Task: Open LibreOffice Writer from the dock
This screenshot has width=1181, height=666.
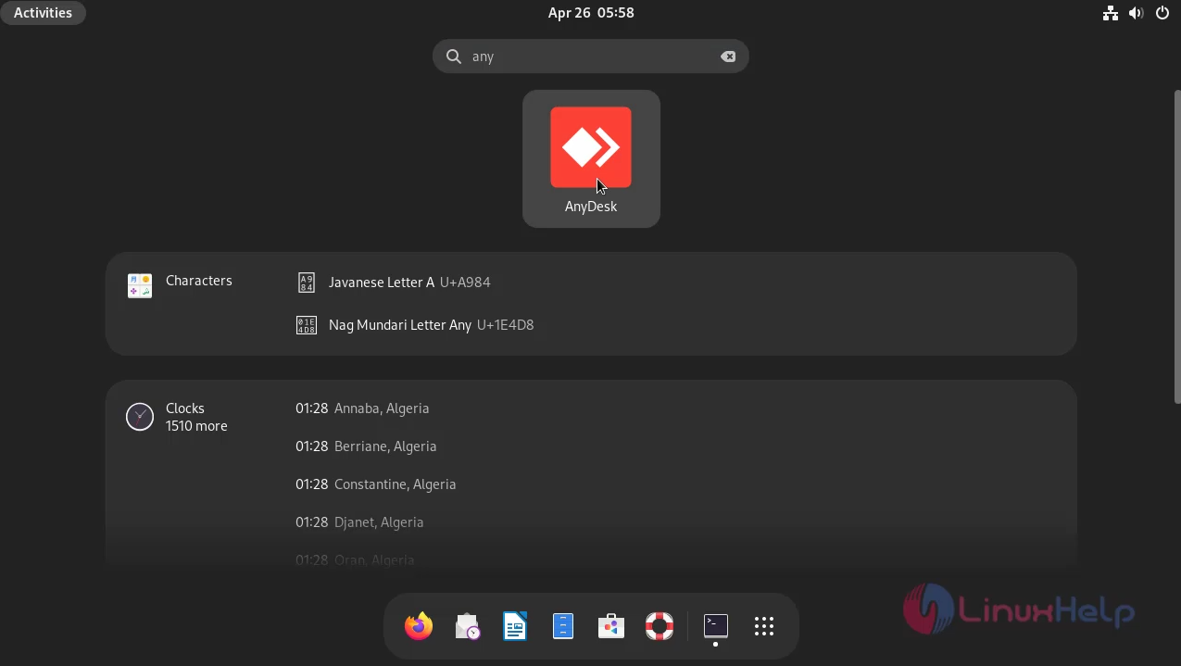Action: 515,626
